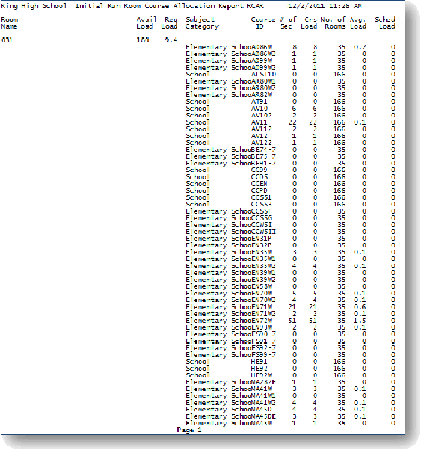Click course ID CCSSF
The image size is (421, 450).
(x=261, y=212)
